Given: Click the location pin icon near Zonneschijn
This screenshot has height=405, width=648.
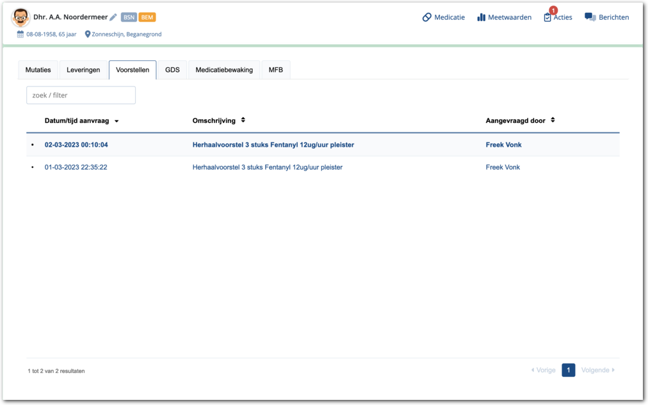Looking at the screenshot, I should (88, 34).
